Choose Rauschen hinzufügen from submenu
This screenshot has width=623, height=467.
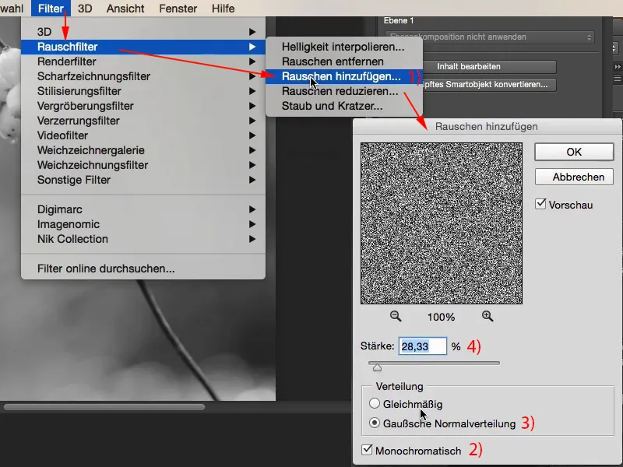[x=343, y=76]
